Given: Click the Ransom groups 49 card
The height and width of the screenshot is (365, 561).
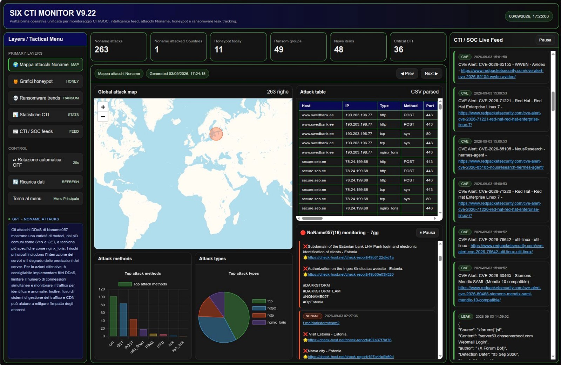Looking at the screenshot, I should 298,47.
